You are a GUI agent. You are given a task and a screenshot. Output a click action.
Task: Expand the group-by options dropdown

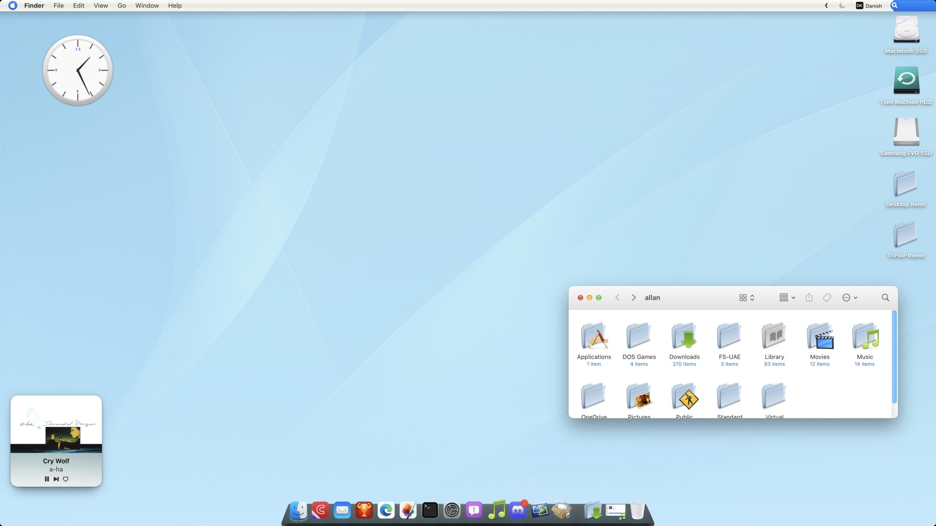787,298
